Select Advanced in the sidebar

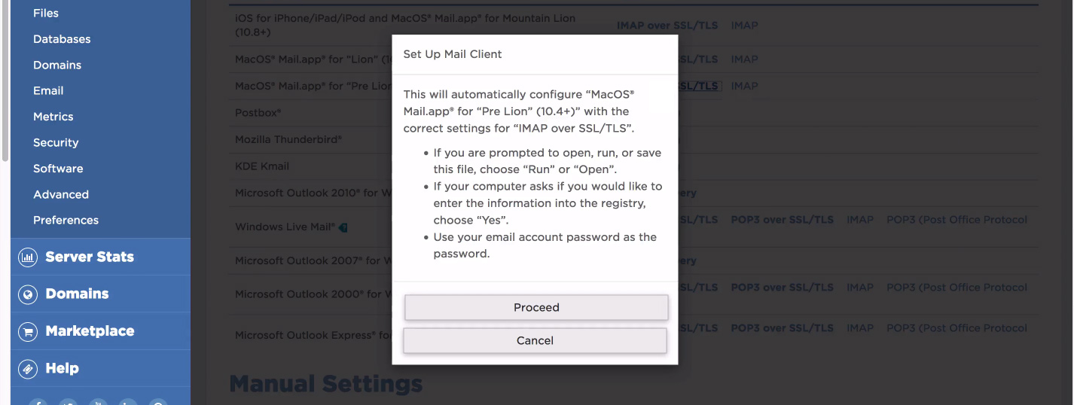pos(61,194)
